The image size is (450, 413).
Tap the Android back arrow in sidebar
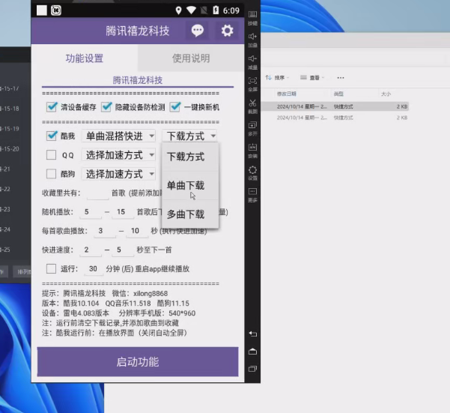(x=252, y=334)
